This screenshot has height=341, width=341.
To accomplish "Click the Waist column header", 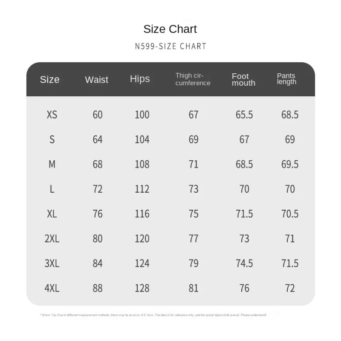I will click(97, 80).
